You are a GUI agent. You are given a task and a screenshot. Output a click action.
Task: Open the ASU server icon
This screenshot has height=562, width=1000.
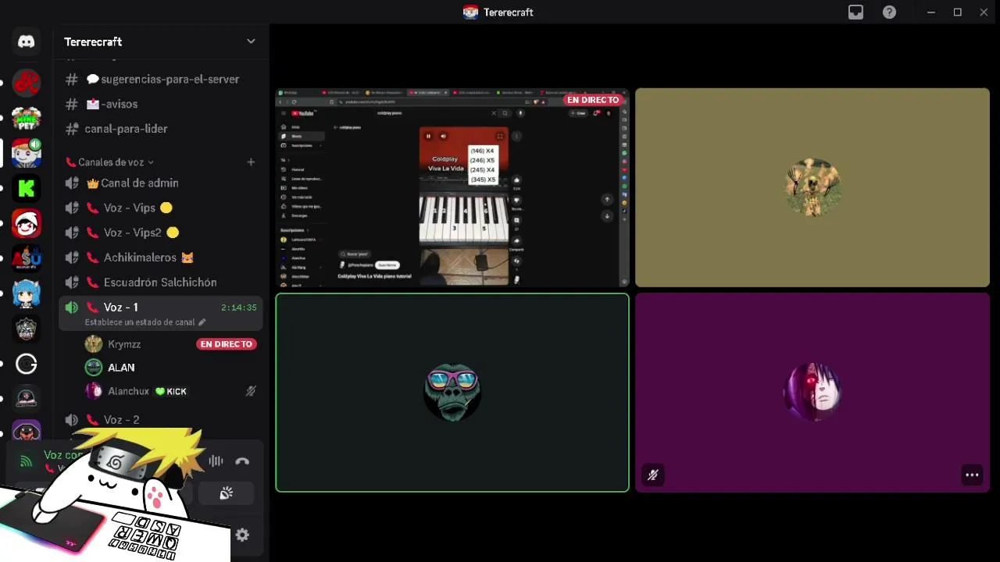click(x=27, y=258)
